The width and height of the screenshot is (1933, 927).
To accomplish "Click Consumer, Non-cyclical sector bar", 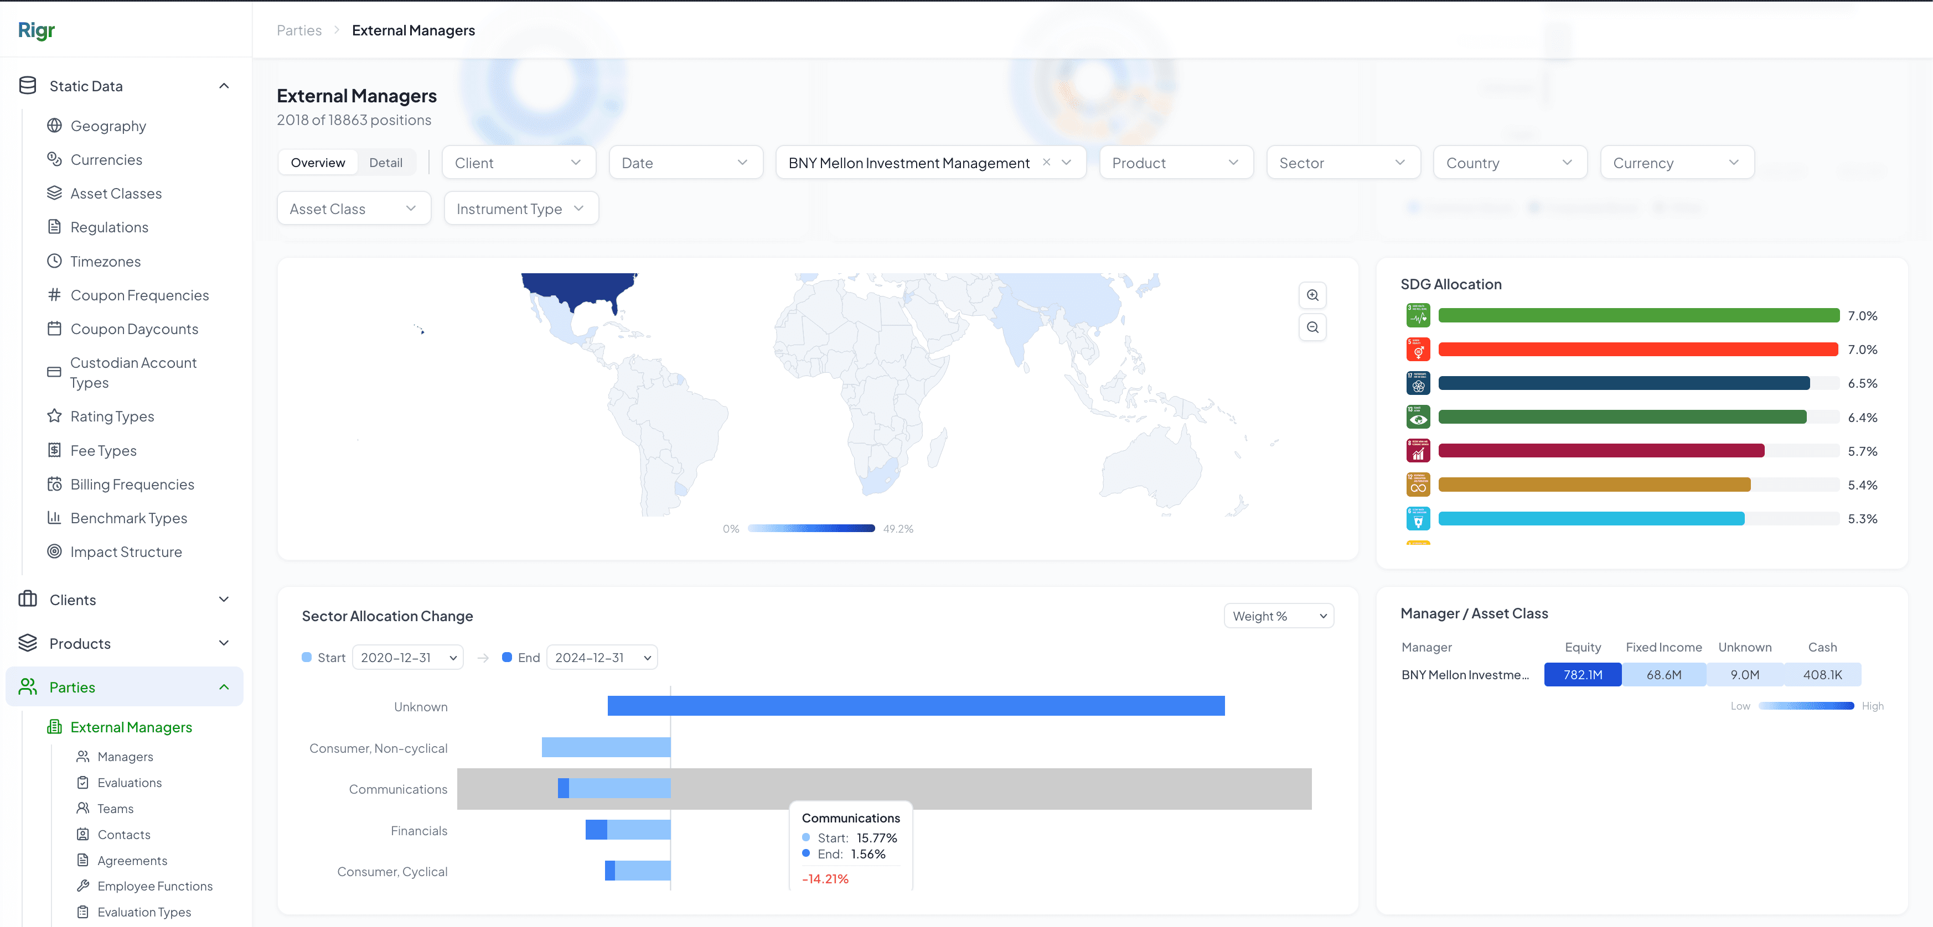I will point(606,747).
